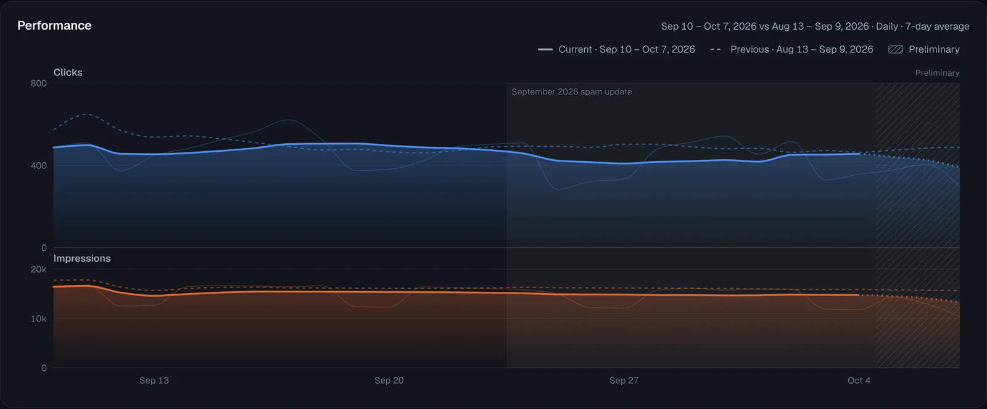This screenshot has width=987, height=409.
Task: Click the Impressions chart title
Action: click(82, 258)
